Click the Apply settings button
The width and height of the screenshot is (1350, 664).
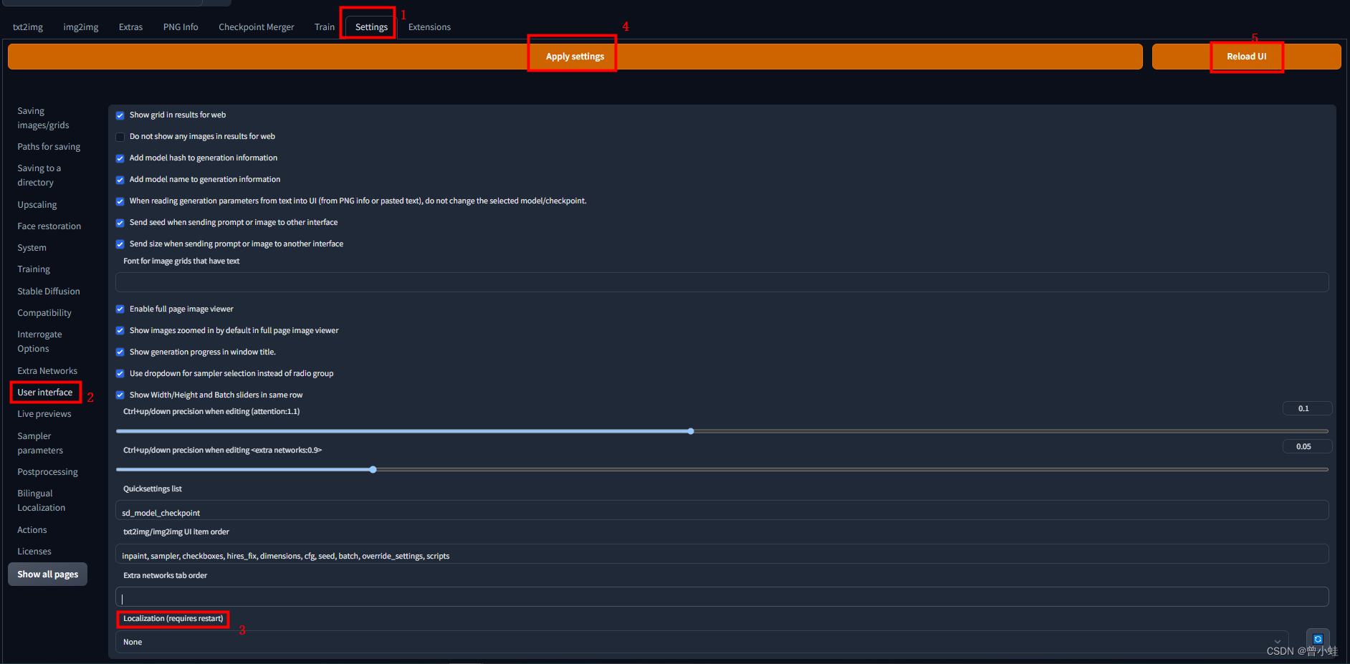click(575, 57)
